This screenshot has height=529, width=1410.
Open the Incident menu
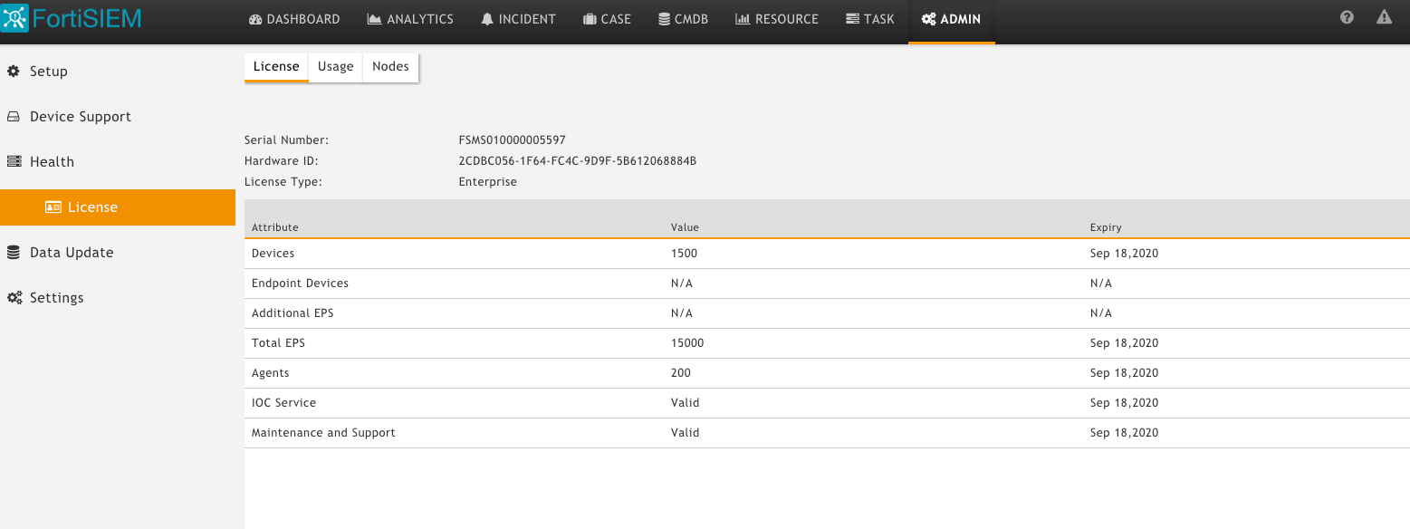pyautogui.click(x=519, y=19)
